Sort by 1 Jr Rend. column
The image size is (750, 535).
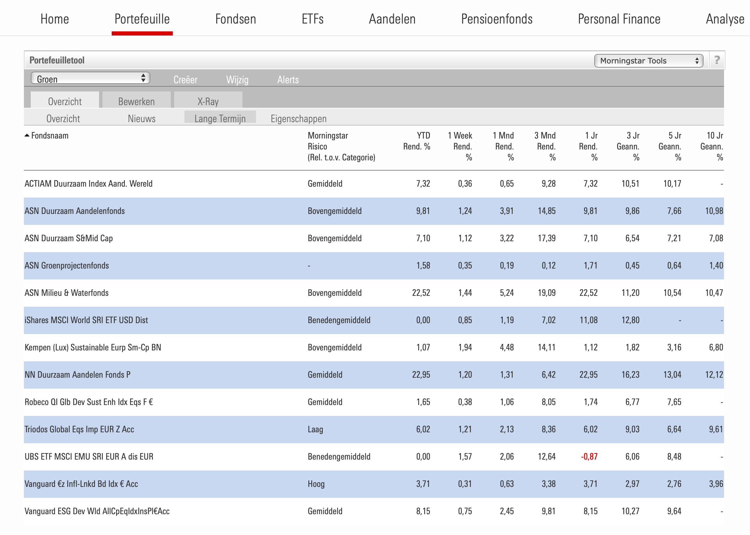pos(588,146)
